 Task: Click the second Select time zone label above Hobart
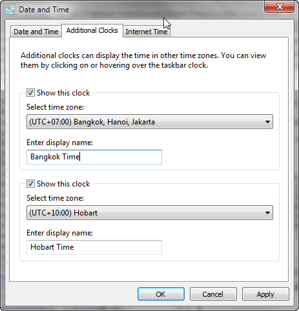[x=55, y=198]
